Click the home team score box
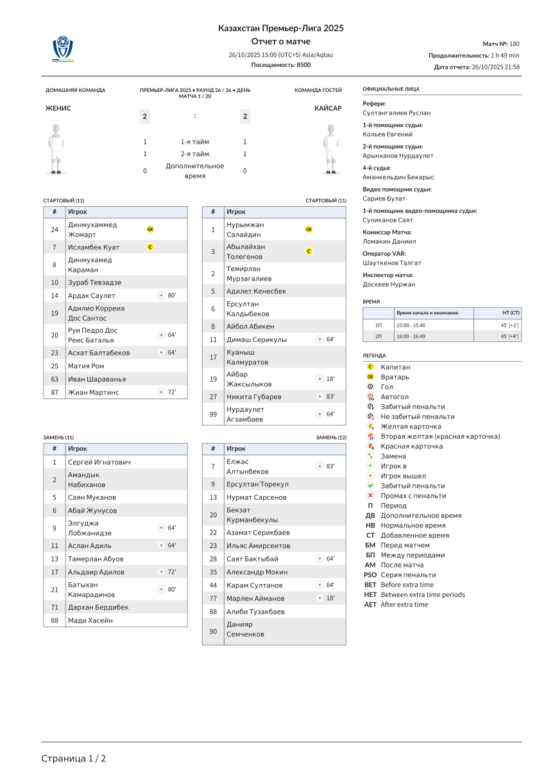This screenshot has height=771, width=544. [x=145, y=116]
